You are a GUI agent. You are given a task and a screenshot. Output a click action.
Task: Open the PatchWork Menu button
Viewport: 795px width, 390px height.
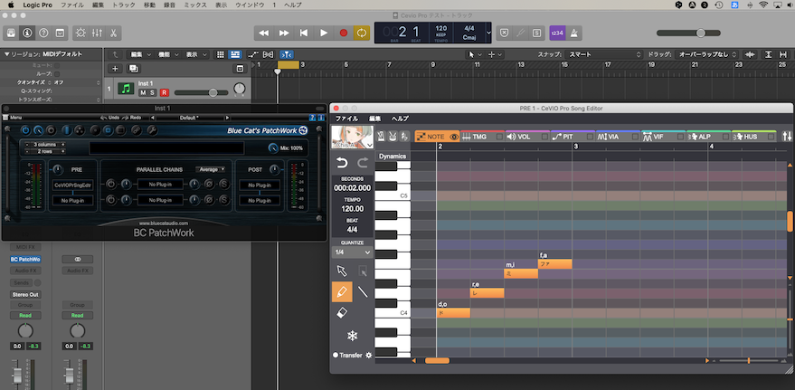[13, 117]
